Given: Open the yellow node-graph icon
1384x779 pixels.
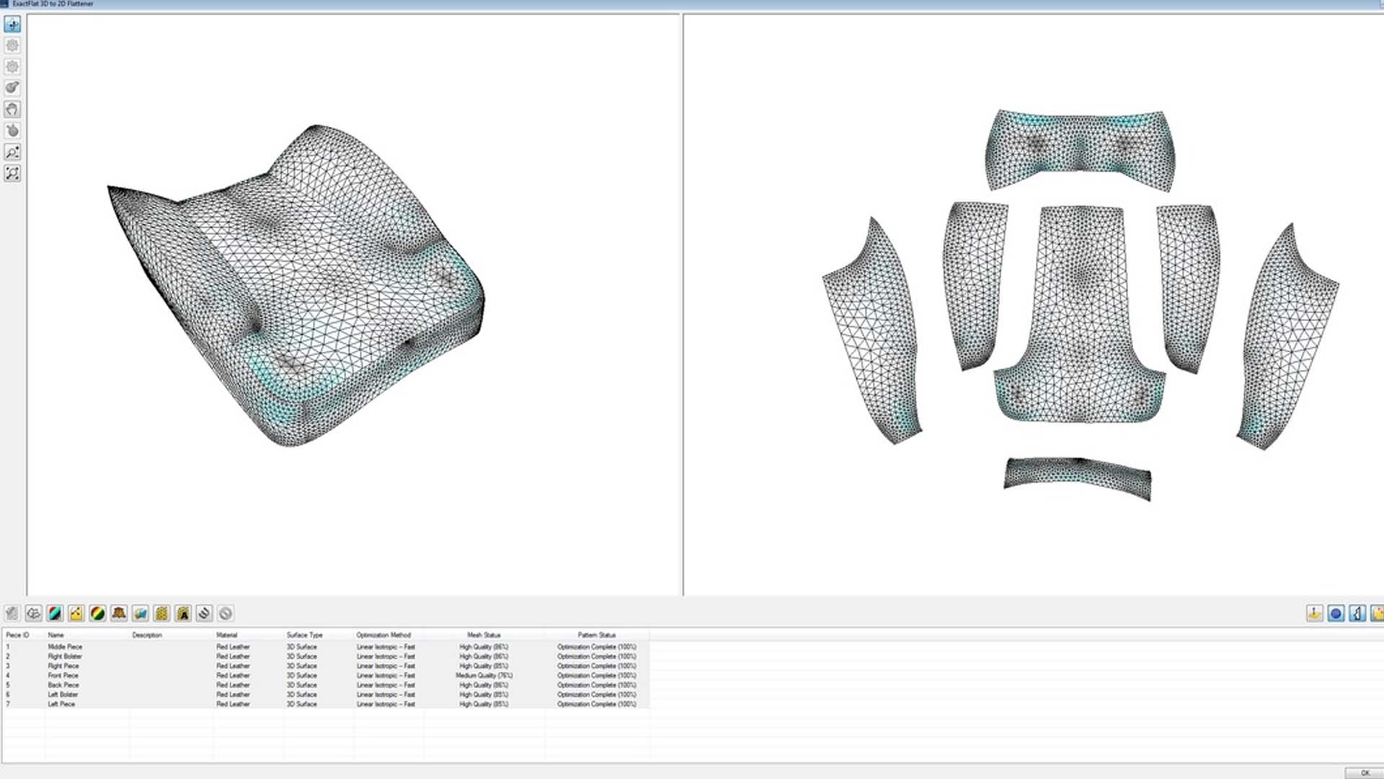Looking at the screenshot, I should (76, 613).
